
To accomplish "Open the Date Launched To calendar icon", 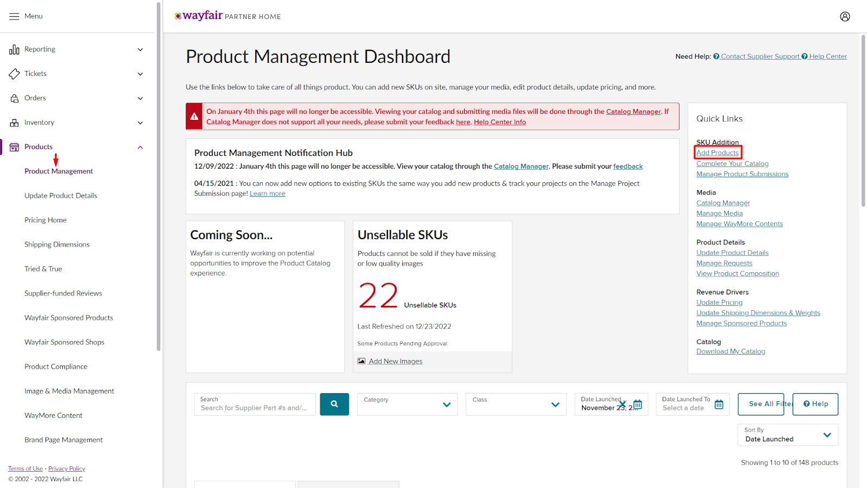I will pyautogui.click(x=719, y=404).
